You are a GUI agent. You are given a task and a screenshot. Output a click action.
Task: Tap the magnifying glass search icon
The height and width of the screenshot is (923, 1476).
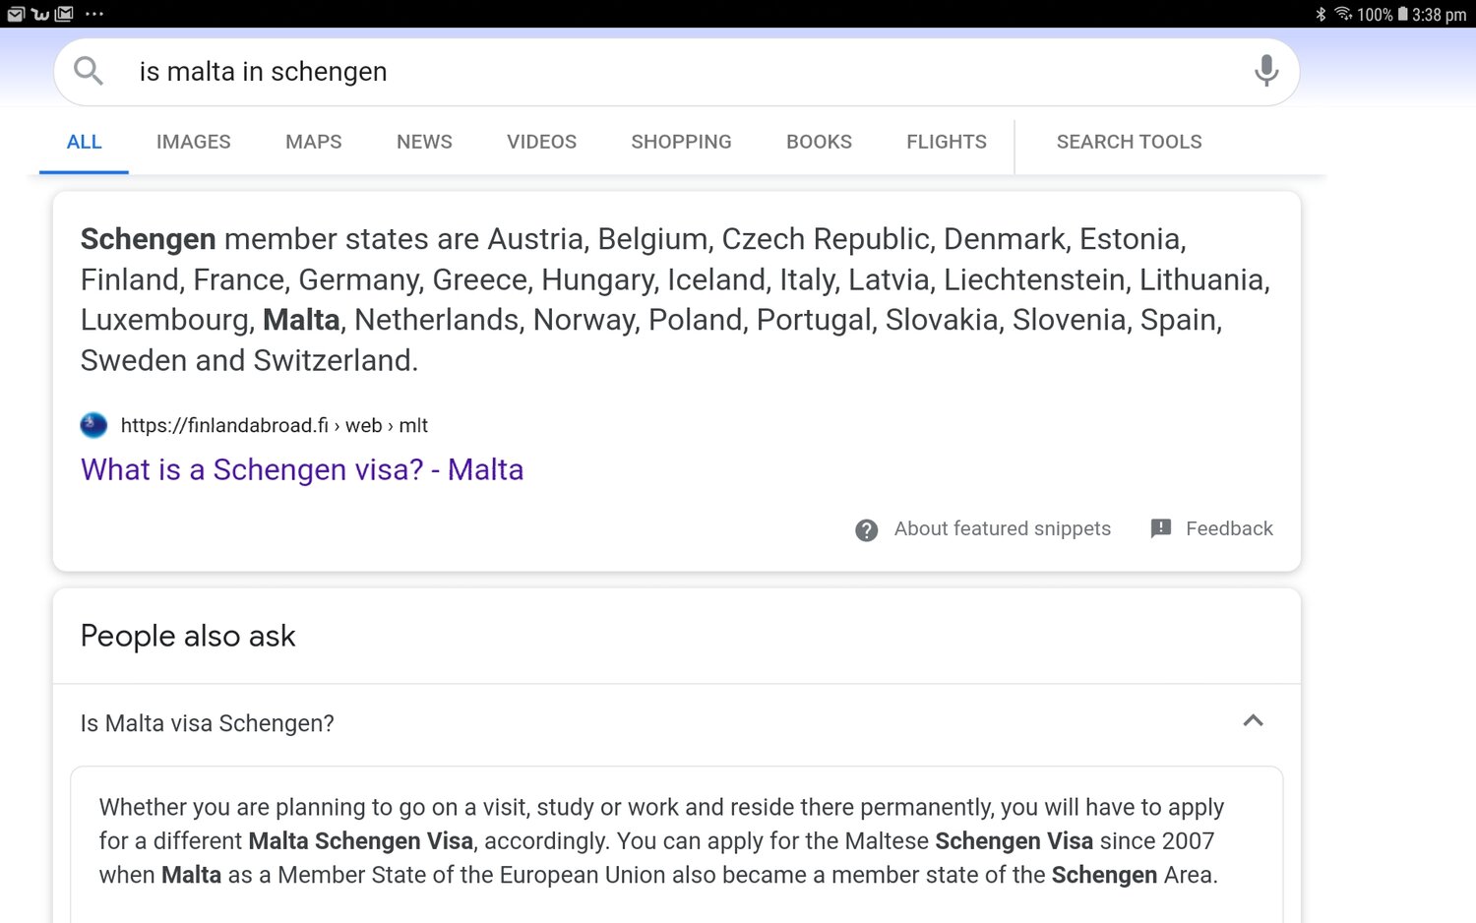coord(89,71)
